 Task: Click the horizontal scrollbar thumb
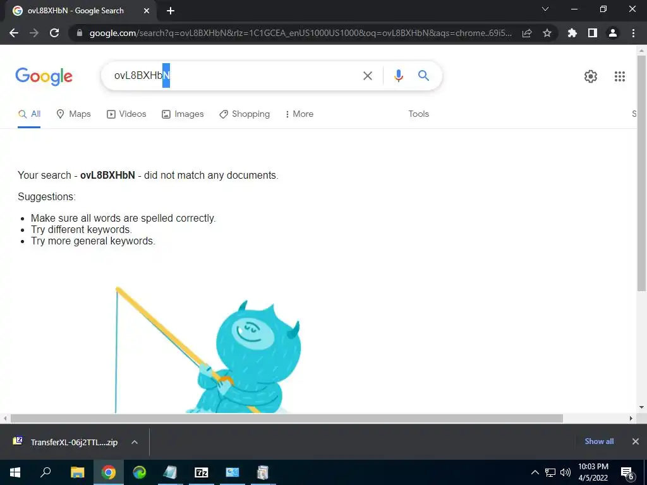point(287,418)
